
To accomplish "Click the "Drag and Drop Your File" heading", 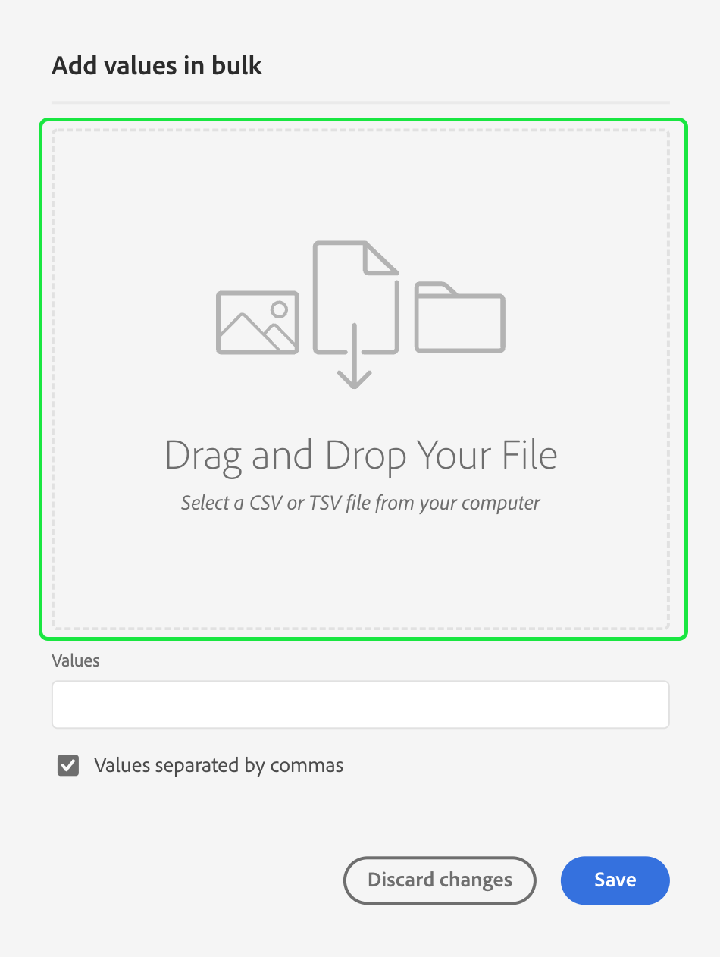I will (x=361, y=457).
